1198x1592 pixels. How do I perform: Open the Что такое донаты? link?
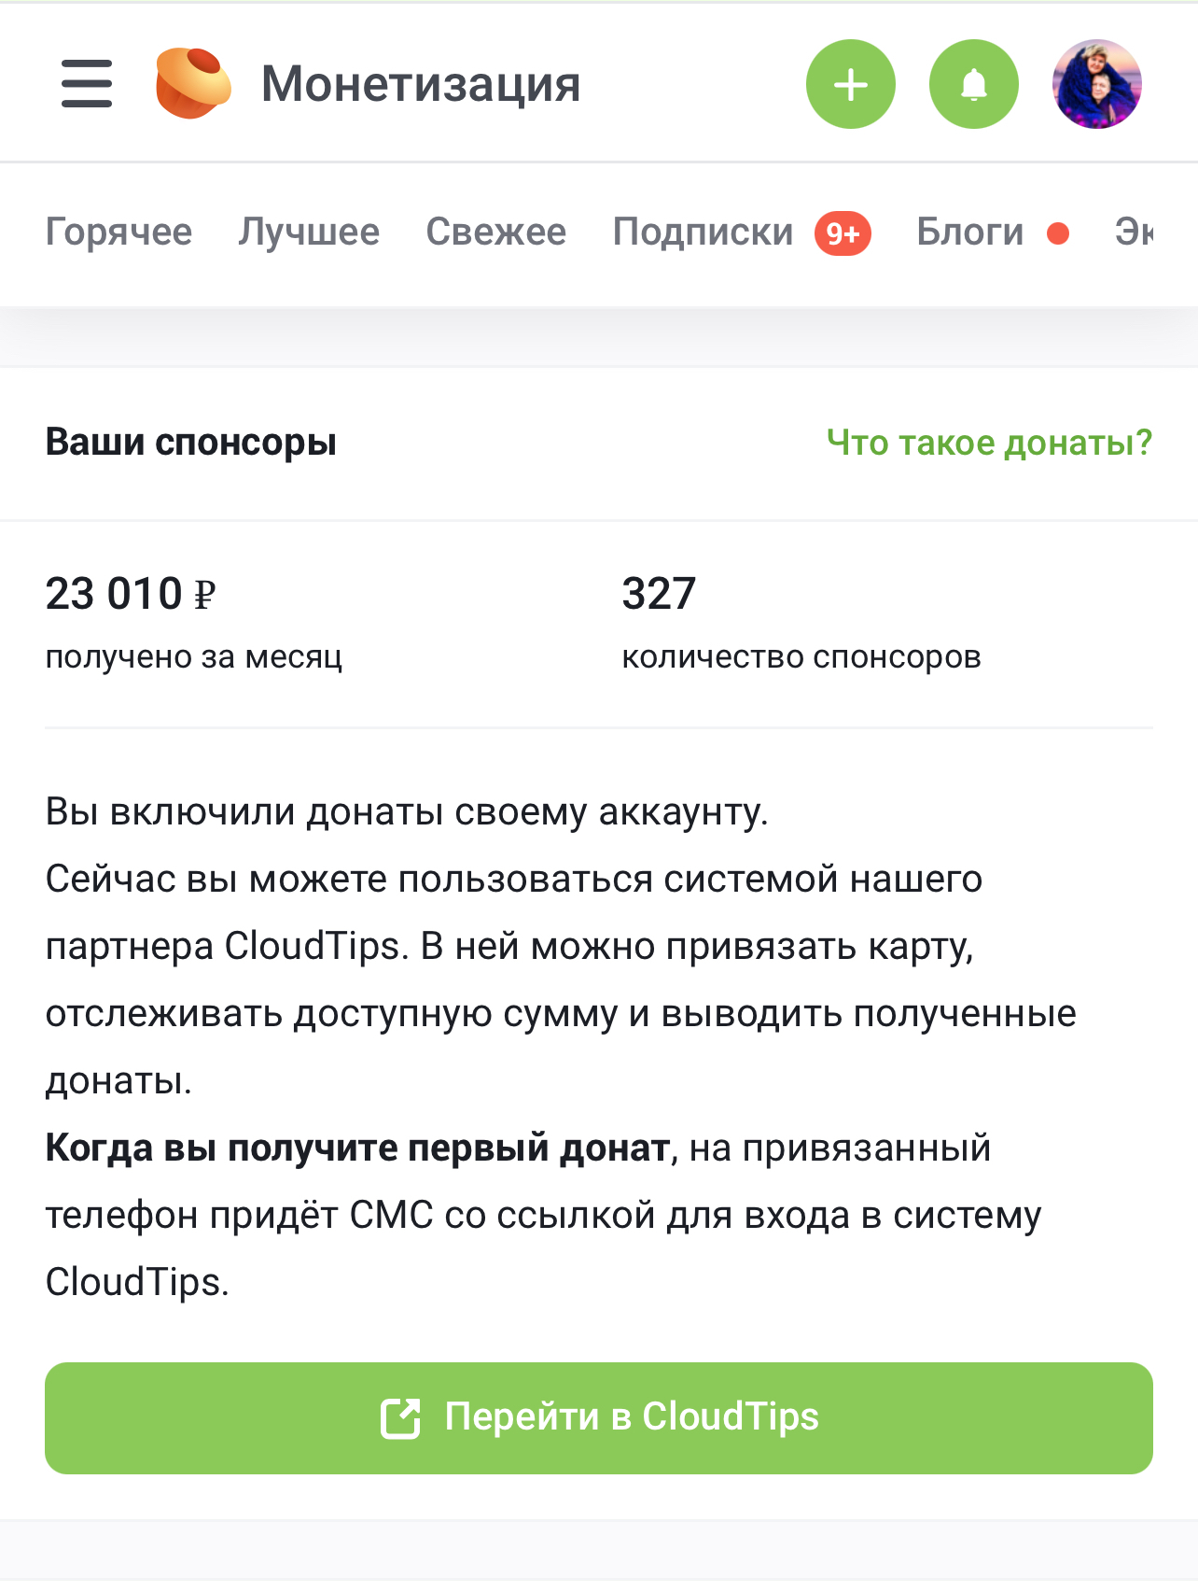coord(990,443)
